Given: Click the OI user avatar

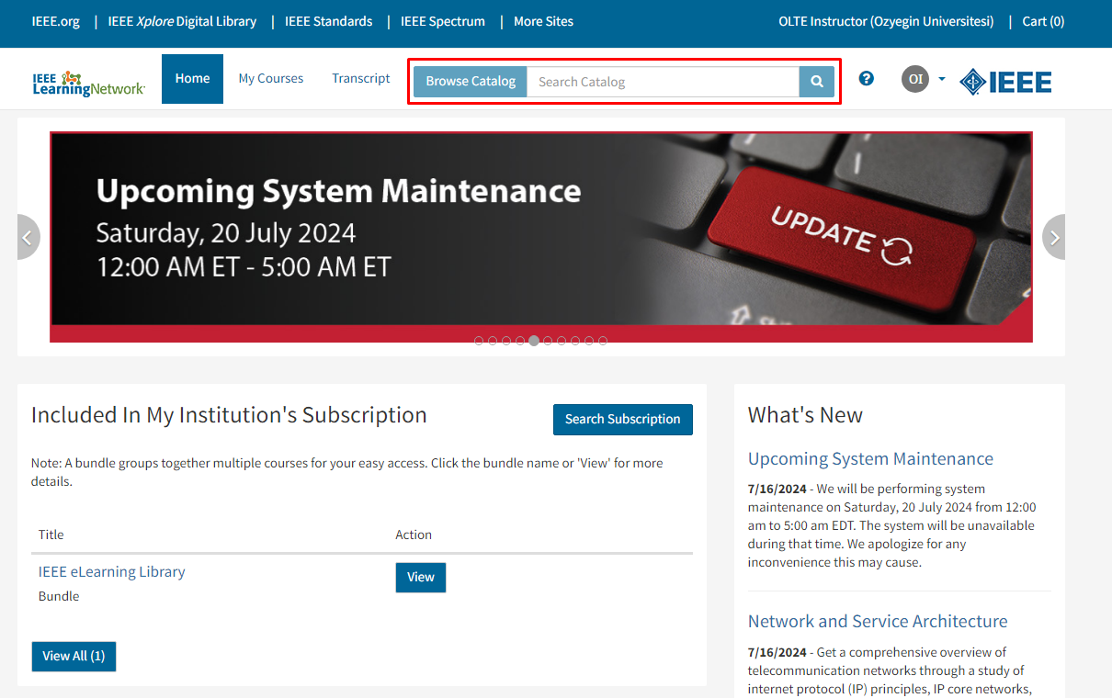Looking at the screenshot, I should pos(915,79).
